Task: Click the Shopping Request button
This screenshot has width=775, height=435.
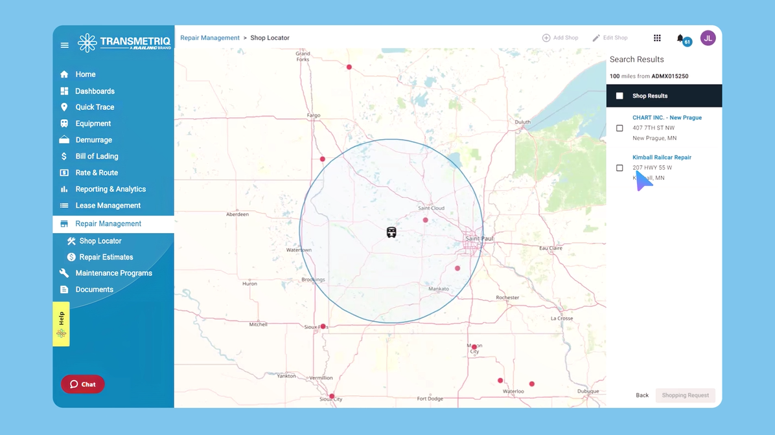Action: (685, 395)
